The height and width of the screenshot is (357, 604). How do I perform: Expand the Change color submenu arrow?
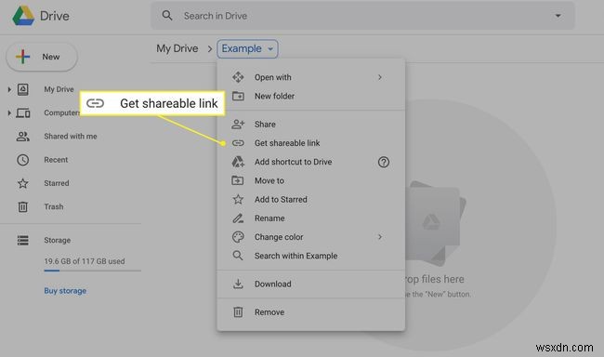coord(380,237)
